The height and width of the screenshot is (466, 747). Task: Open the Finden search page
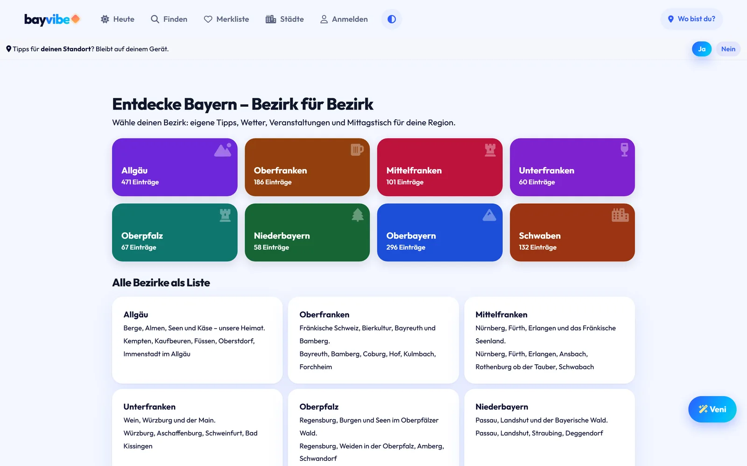click(x=169, y=19)
